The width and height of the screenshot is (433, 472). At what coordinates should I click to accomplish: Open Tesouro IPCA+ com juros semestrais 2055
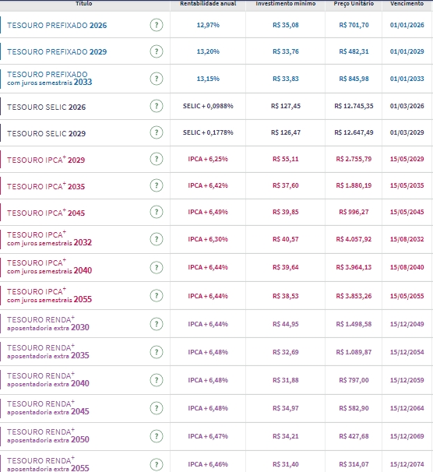pos(49,296)
